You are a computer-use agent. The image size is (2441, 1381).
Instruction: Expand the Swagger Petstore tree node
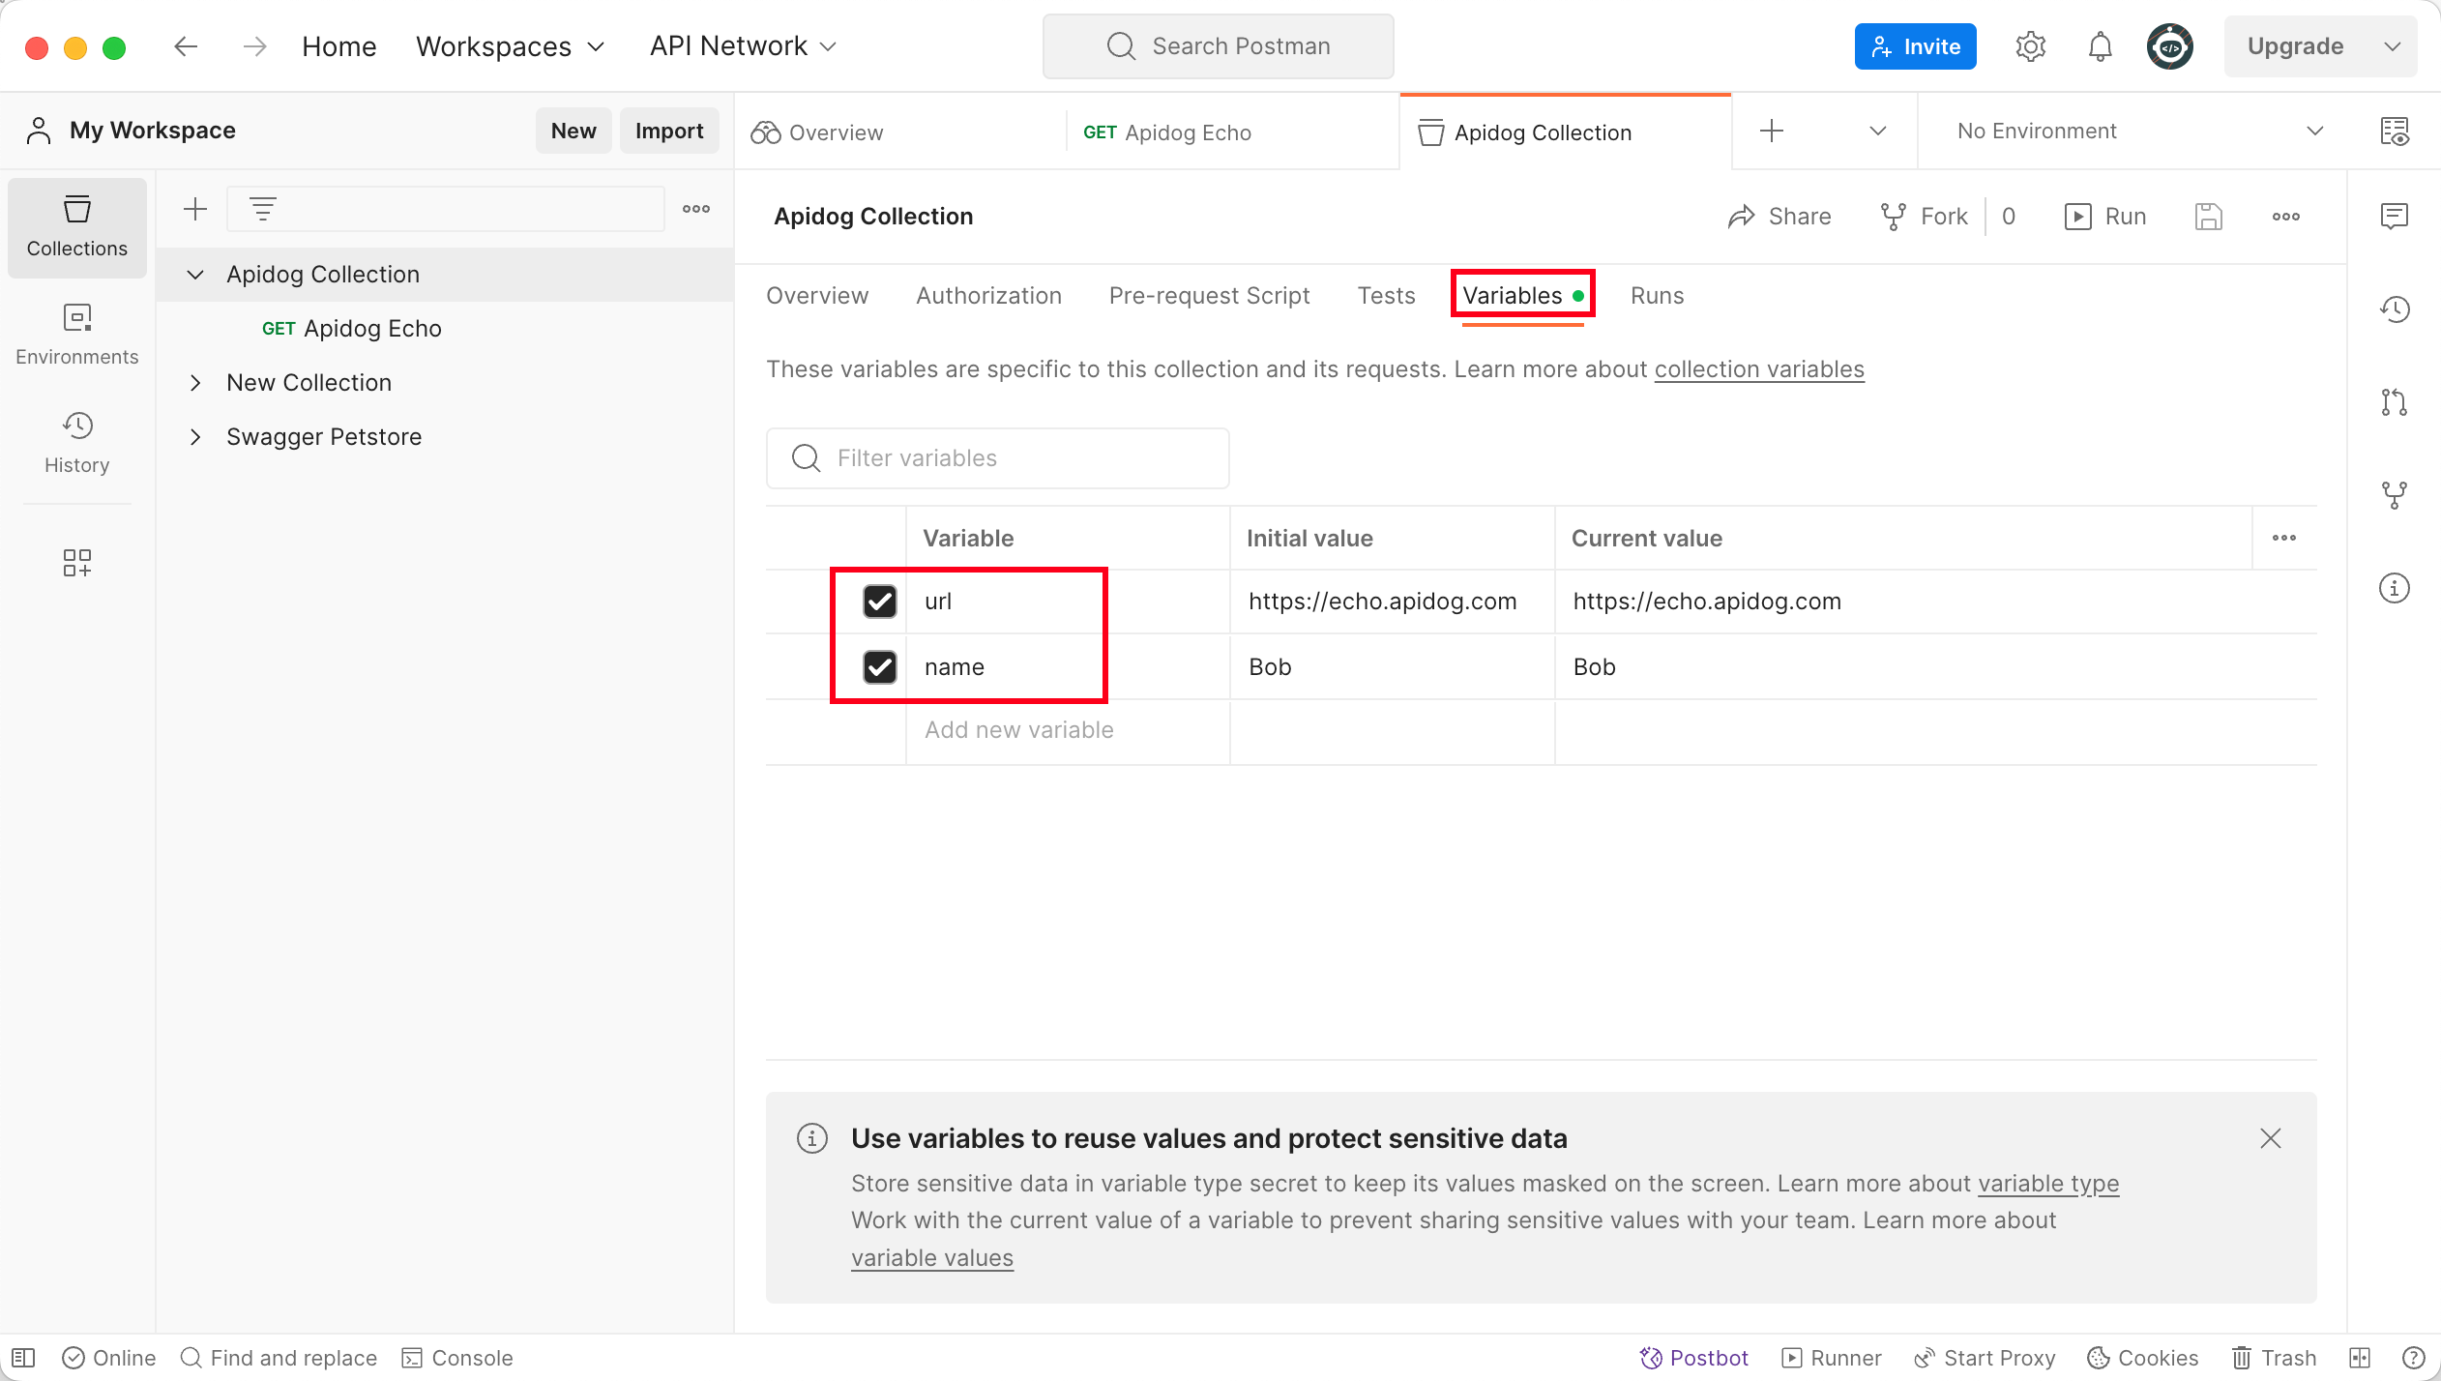195,437
